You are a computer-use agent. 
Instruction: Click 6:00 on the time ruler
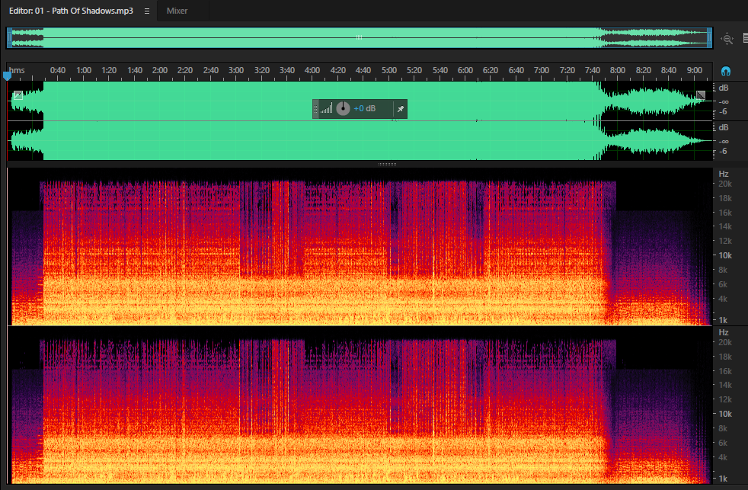coord(465,70)
